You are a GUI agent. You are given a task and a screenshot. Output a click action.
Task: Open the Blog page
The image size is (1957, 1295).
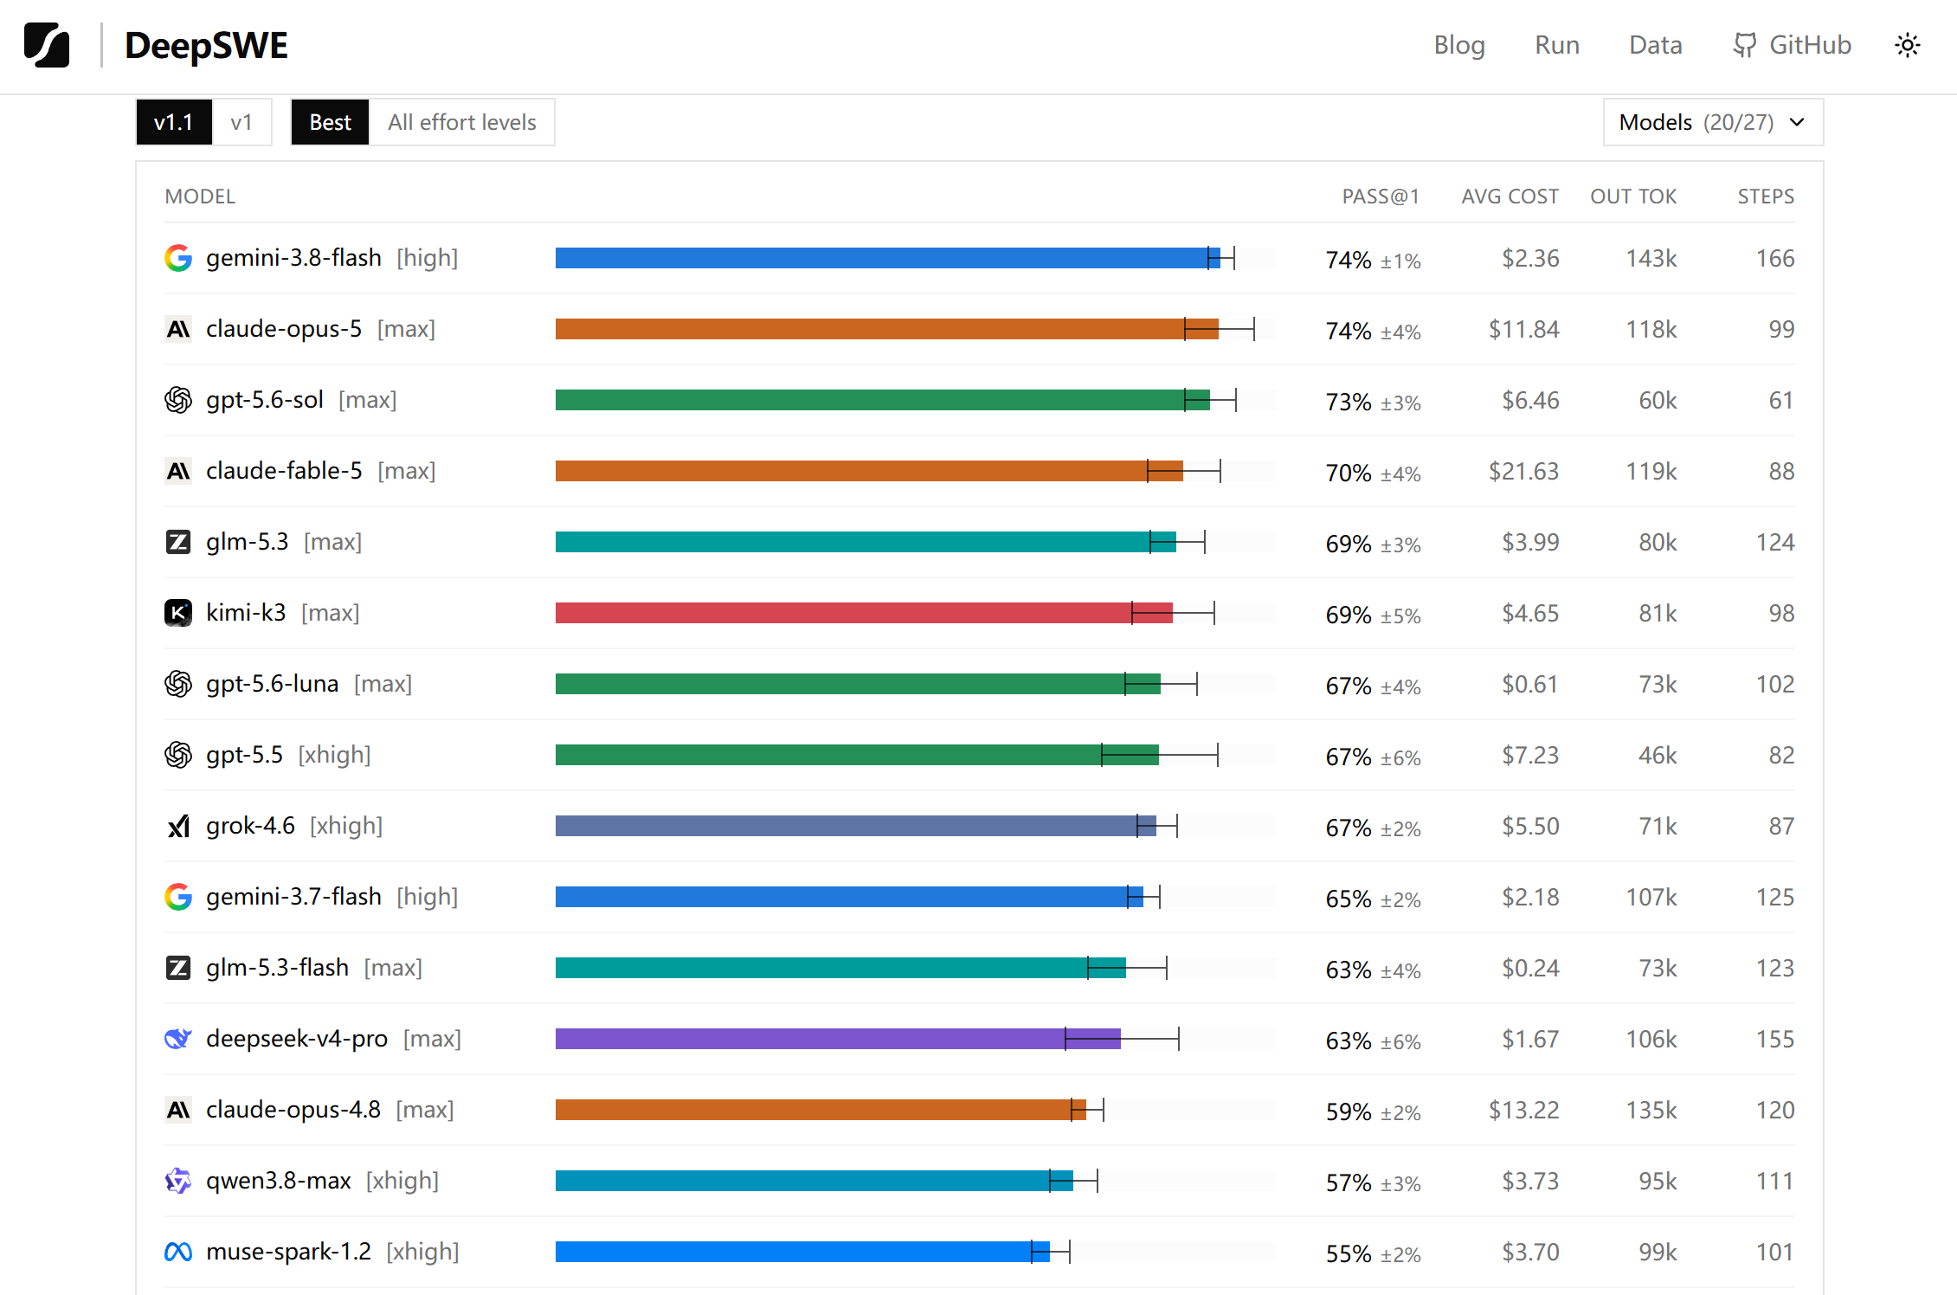coord(1459,45)
